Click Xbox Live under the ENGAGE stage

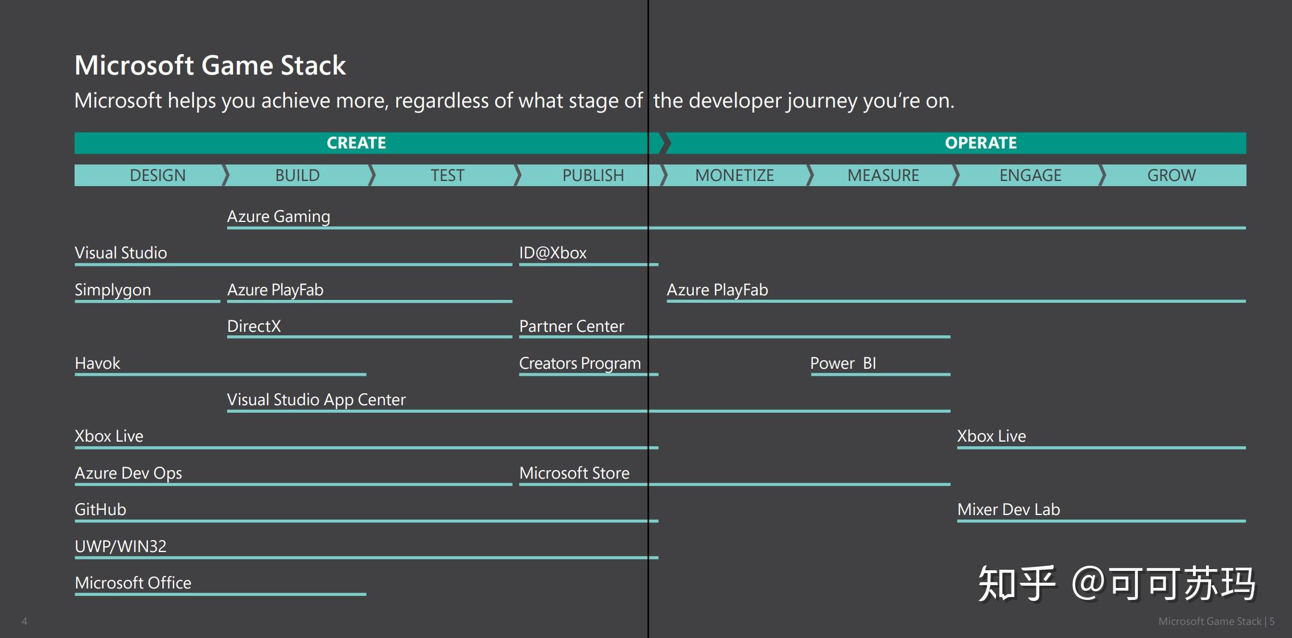[991, 436]
